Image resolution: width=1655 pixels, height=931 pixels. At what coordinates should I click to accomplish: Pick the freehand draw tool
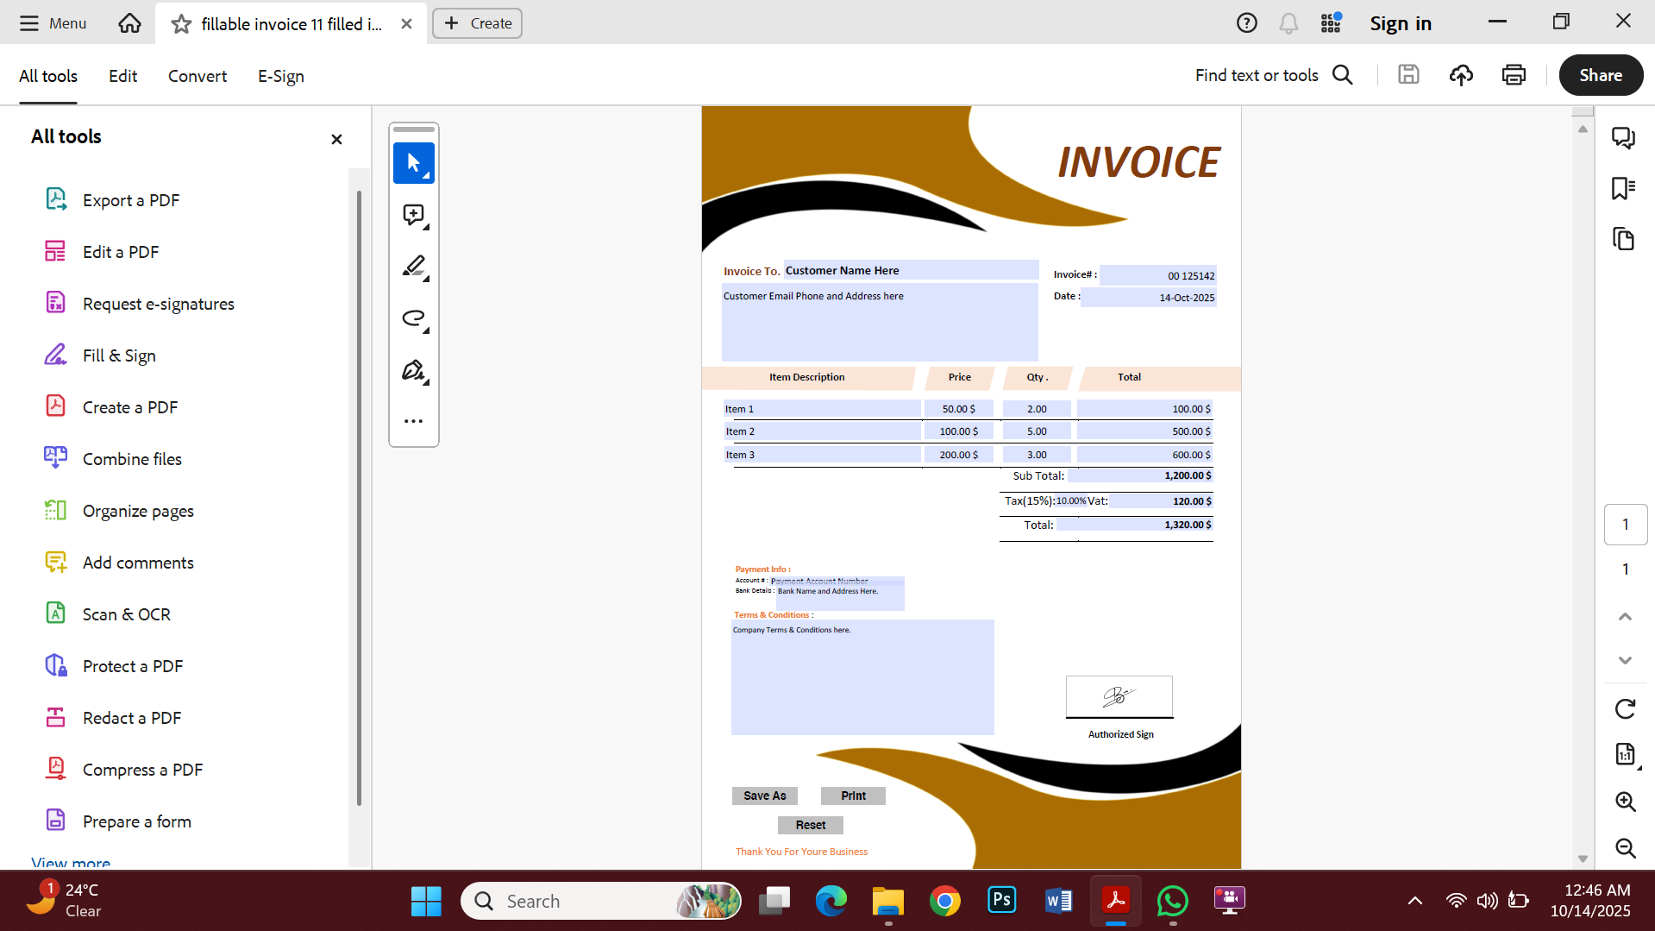(x=414, y=318)
